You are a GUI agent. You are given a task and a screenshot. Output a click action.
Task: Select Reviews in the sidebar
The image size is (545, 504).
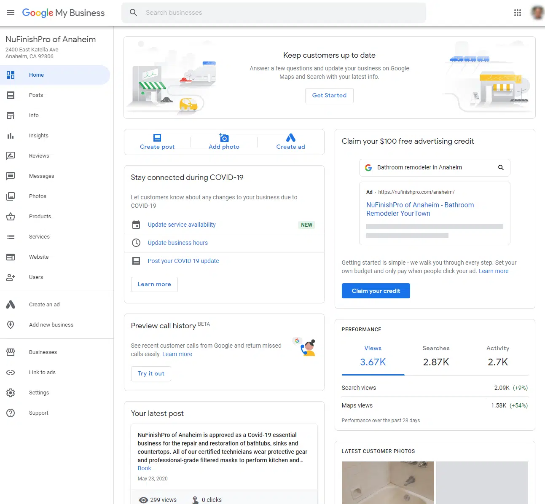tap(55, 156)
